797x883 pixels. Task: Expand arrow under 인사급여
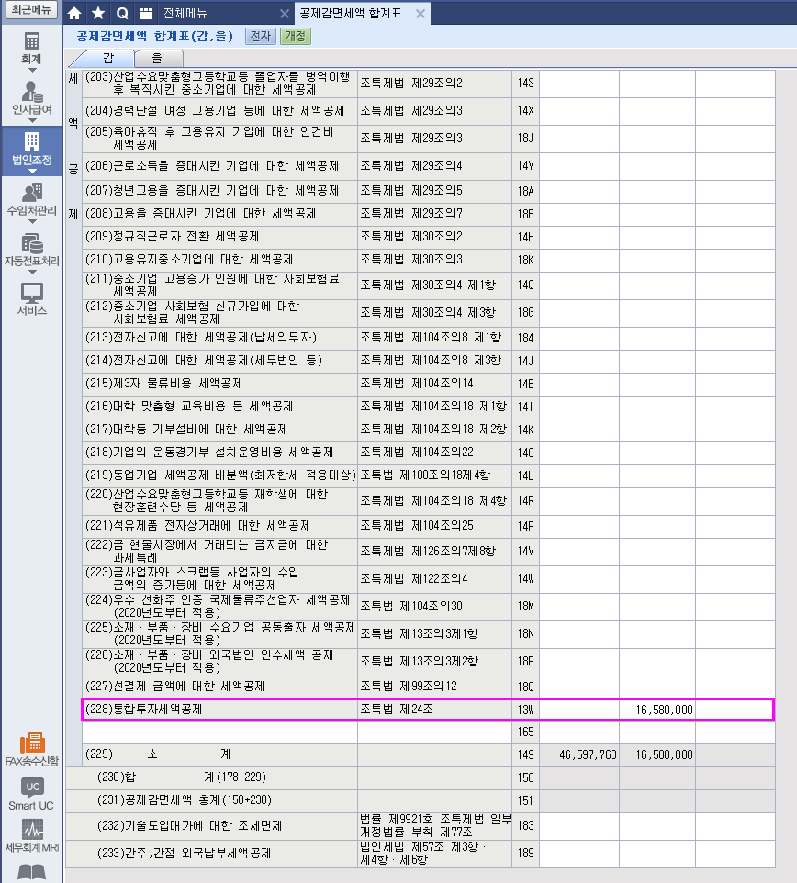[31, 120]
